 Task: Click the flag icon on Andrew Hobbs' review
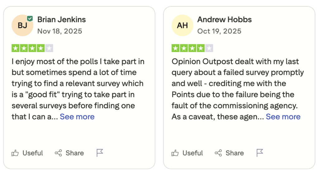click(259, 153)
